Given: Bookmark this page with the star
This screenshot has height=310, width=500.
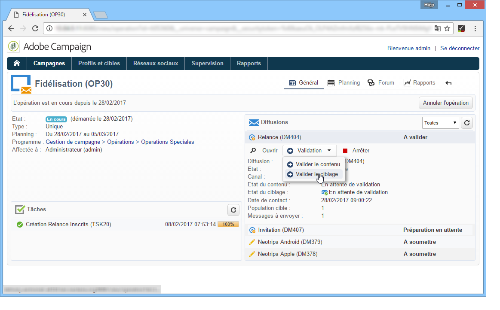Looking at the screenshot, I should 447,28.
